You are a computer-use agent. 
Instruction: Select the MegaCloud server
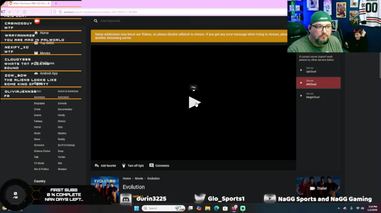tap(318, 95)
